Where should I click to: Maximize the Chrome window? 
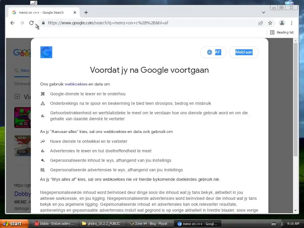click(281, 7)
